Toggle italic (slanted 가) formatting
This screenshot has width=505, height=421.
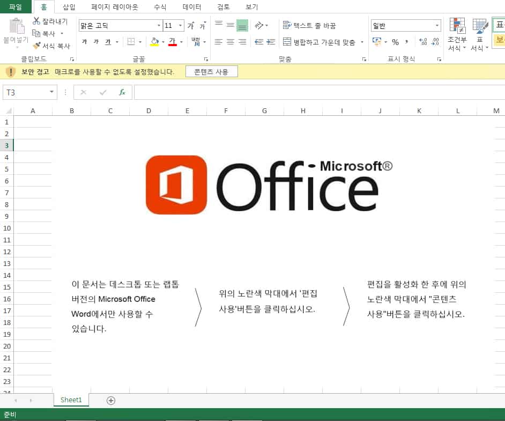(x=96, y=42)
